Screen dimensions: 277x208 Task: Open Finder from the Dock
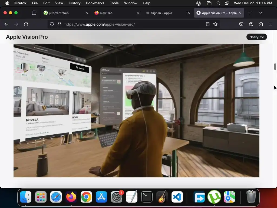click(26, 197)
